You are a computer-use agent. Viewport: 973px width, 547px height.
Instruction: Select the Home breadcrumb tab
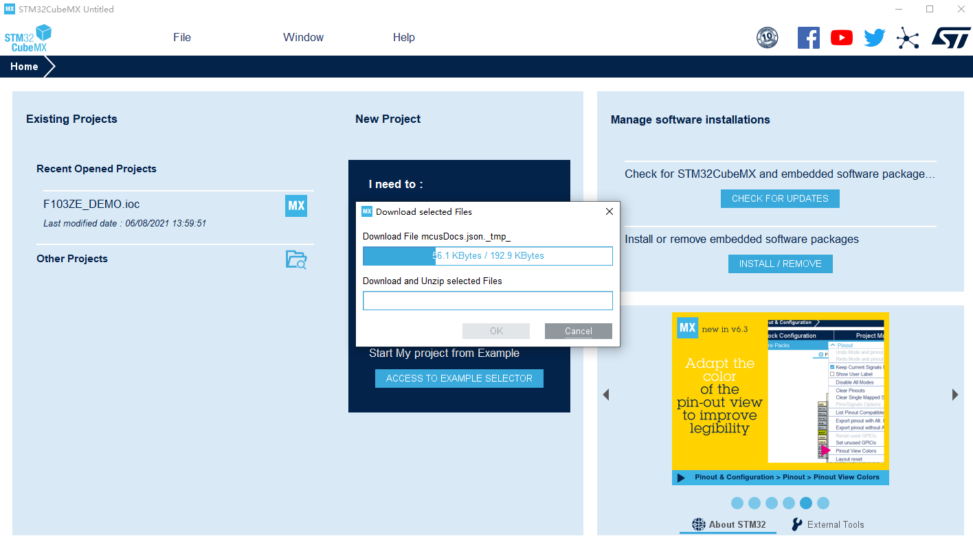point(24,67)
